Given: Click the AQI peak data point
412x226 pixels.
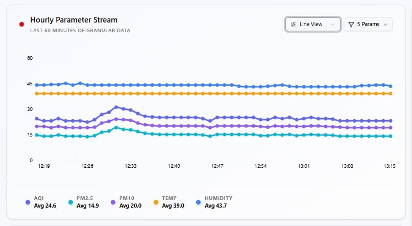Looking at the screenshot, I should pos(116,107).
